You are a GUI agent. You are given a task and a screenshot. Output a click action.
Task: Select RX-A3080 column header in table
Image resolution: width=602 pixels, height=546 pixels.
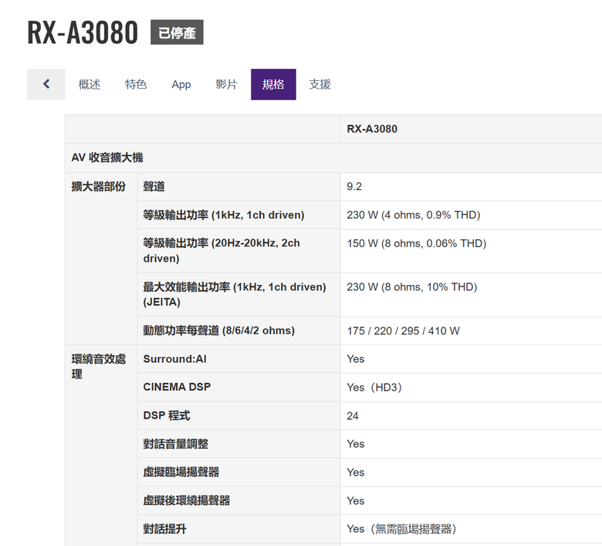coord(372,129)
